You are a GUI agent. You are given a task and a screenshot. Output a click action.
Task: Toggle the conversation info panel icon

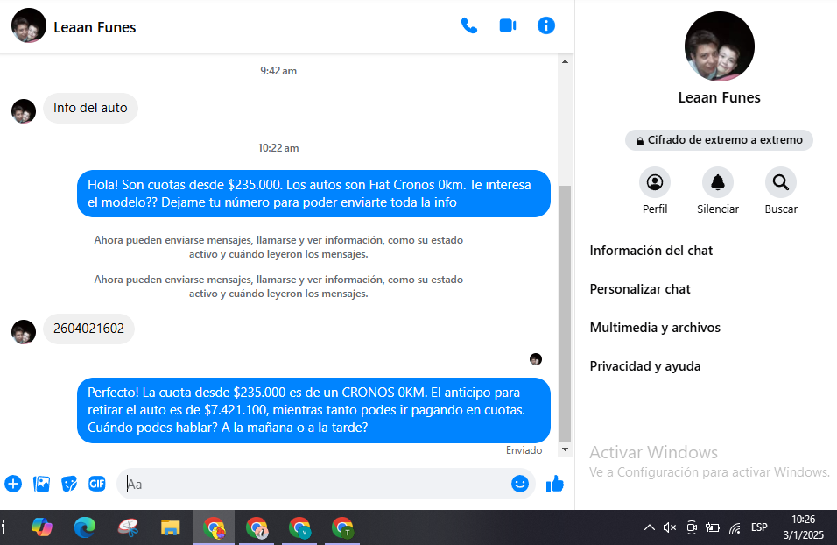[x=546, y=25]
